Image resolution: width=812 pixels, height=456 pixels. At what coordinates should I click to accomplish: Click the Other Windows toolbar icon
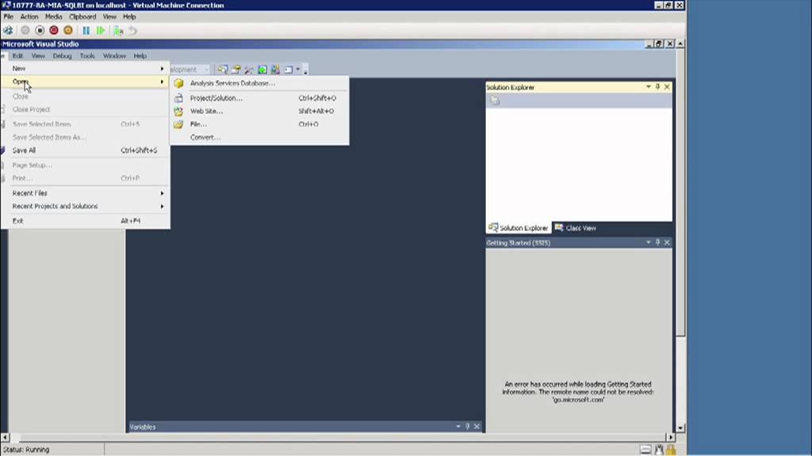click(289, 70)
